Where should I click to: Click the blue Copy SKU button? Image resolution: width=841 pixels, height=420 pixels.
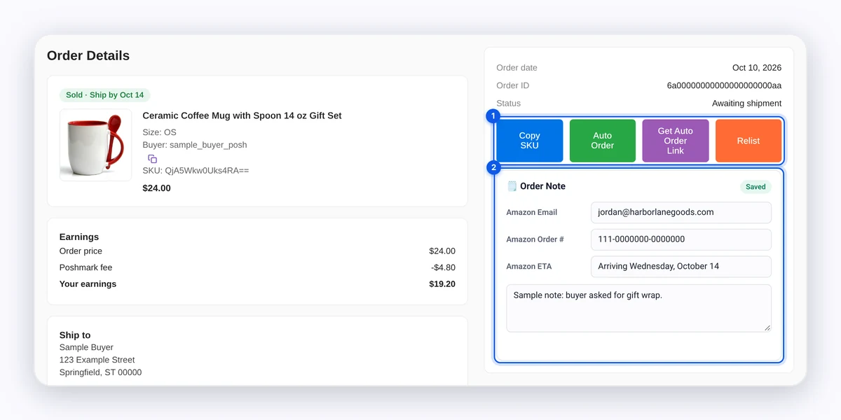(x=530, y=141)
